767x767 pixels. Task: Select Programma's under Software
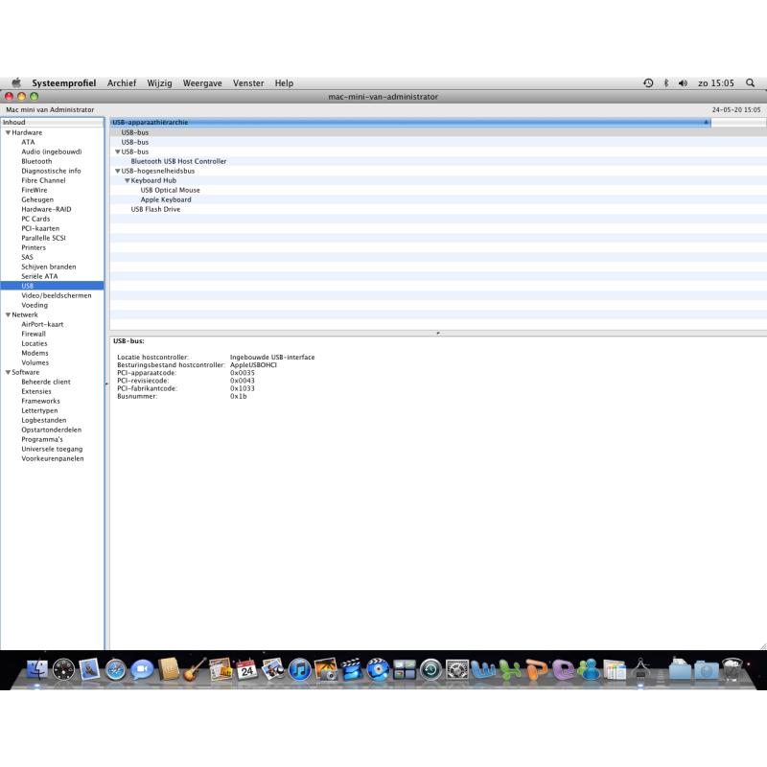coord(42,439)
